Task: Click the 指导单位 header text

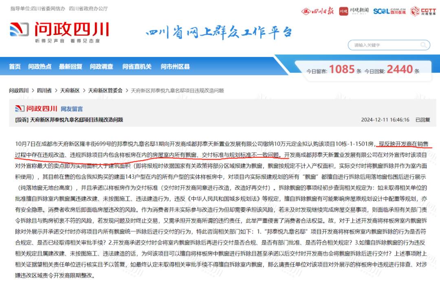Action: [59, 9]
